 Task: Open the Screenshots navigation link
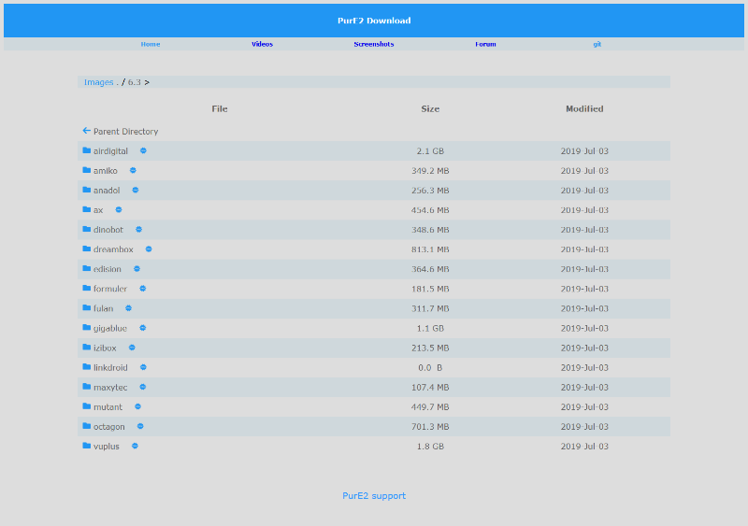(x=373, y=44)
